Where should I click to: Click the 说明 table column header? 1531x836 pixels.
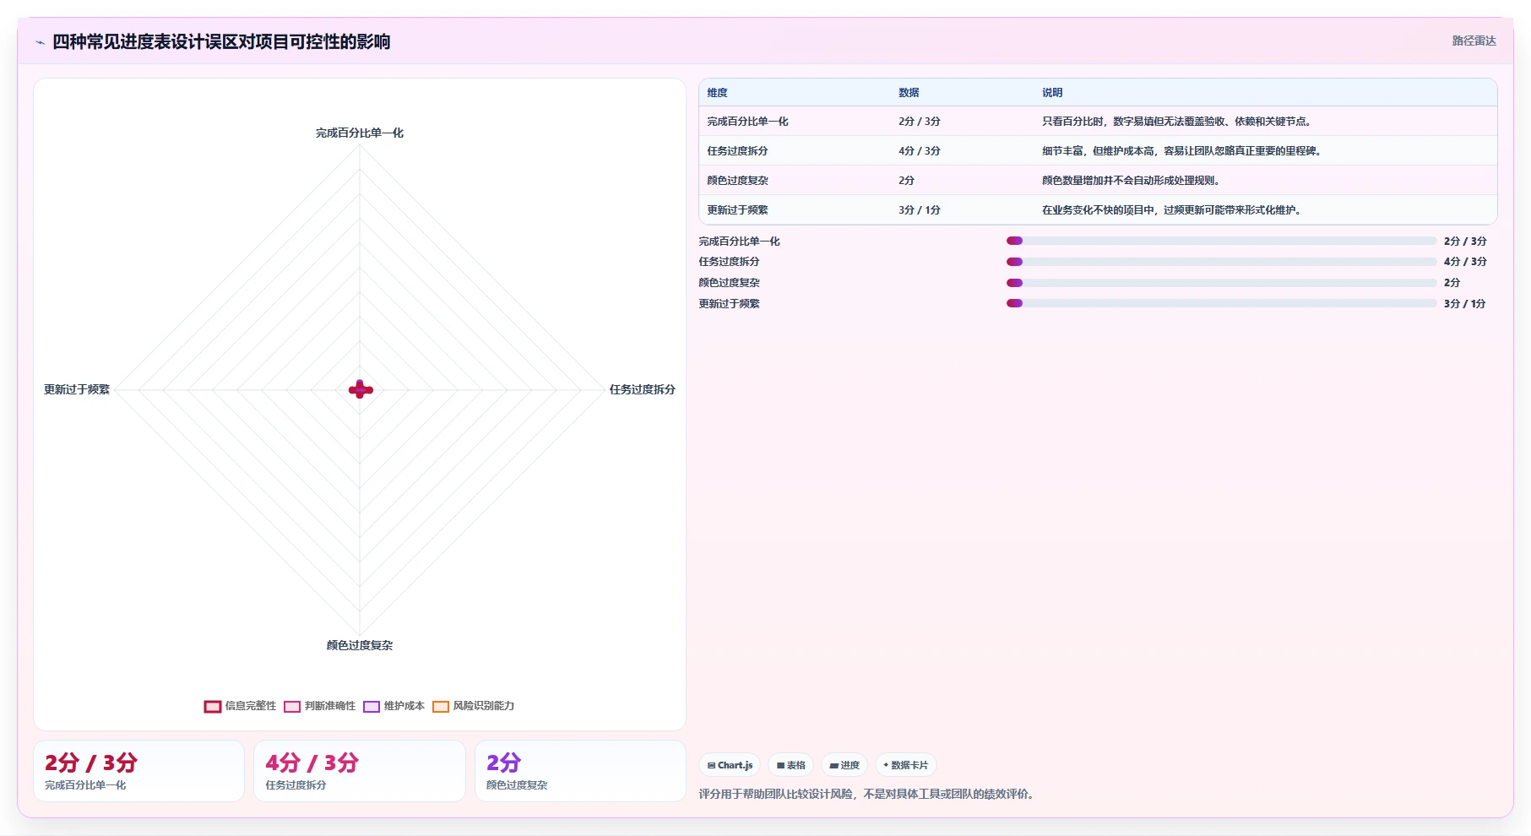pyautogui.click(x=1052, y=93)
